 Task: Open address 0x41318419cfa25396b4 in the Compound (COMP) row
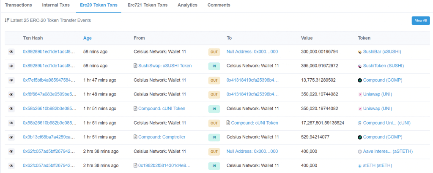[x=253, y=80]
